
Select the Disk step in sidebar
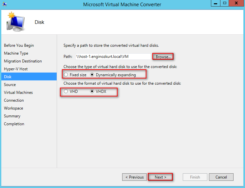tap(29, 77)
